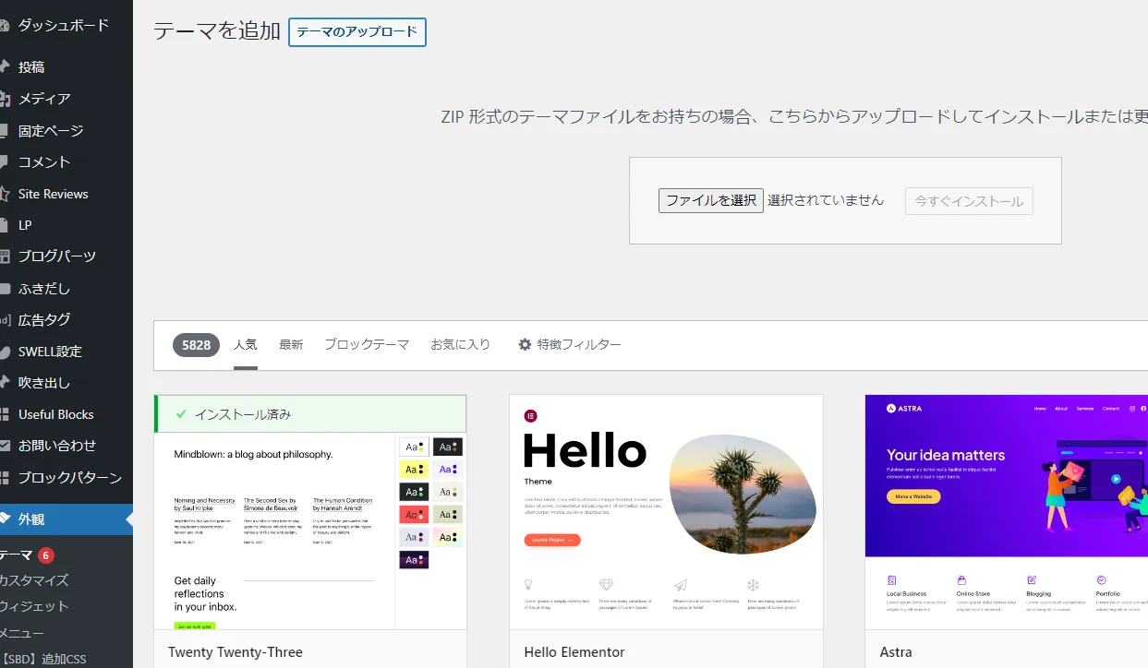Switch to the 最新 tab
The height and width of the screenshot is (668, 1148).
291,345
